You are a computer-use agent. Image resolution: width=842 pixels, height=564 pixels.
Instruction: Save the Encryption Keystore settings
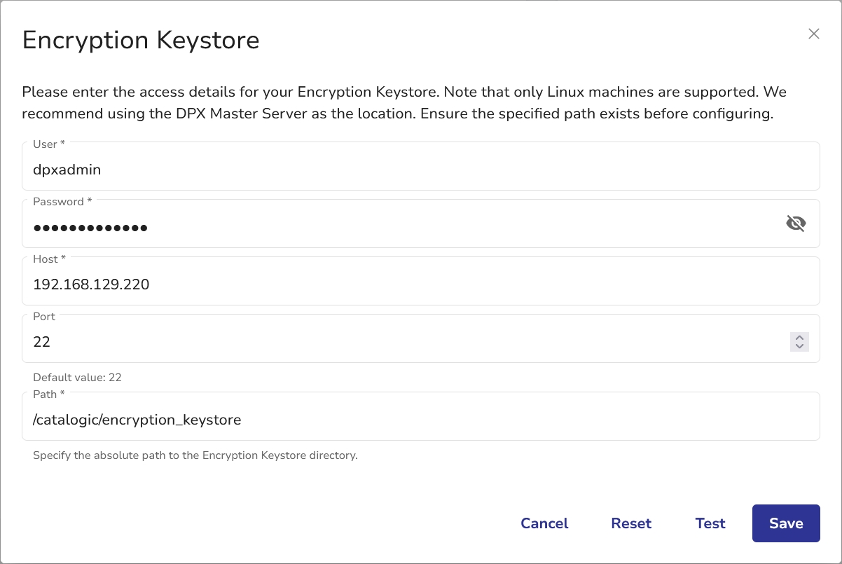[x=786, y=523]
